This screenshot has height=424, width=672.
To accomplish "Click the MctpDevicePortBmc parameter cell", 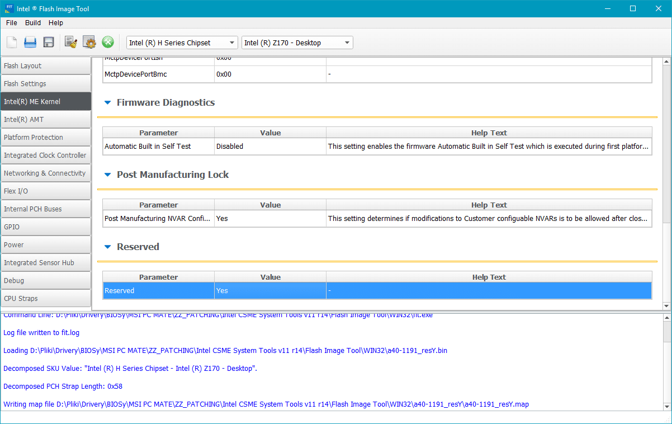I will tap(159, 74).
